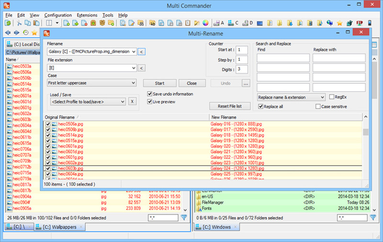The image size is (383, 242).
Task: Click the Paste clipboard icon
Action: tap(36, 23)
